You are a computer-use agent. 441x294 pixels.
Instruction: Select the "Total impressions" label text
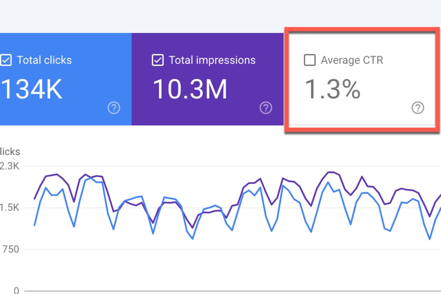[x=212, y=60]
